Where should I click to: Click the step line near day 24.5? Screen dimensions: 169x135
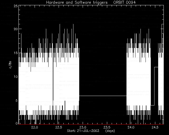154,86
